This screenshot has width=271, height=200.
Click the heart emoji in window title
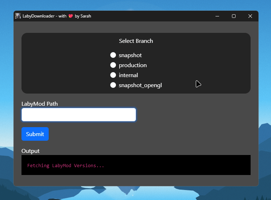(71, 16)
